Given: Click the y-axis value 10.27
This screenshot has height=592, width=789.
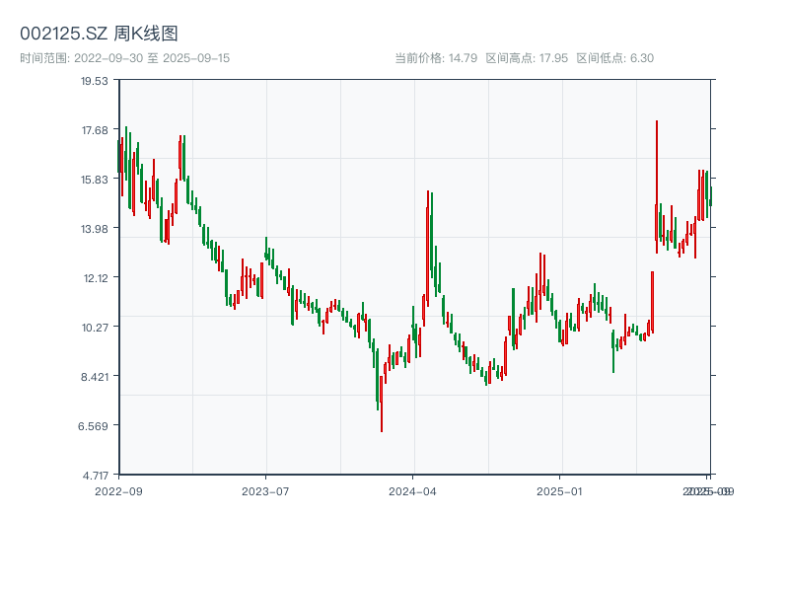Looking at the screenshot, I should [x=95, y=328].
